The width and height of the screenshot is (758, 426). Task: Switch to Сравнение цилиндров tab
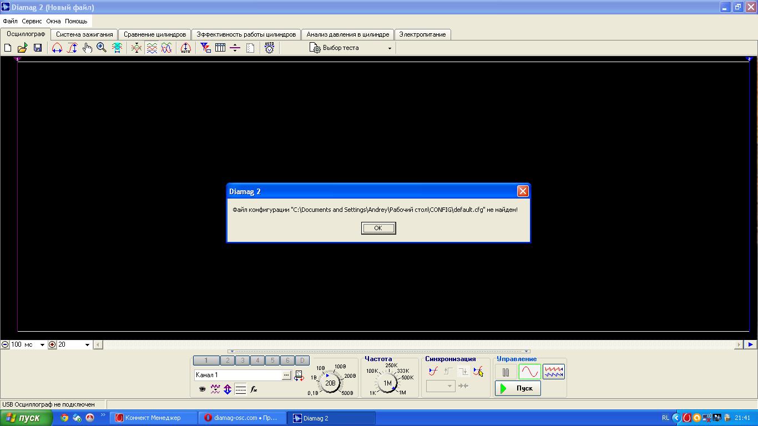tap(155, 34)
